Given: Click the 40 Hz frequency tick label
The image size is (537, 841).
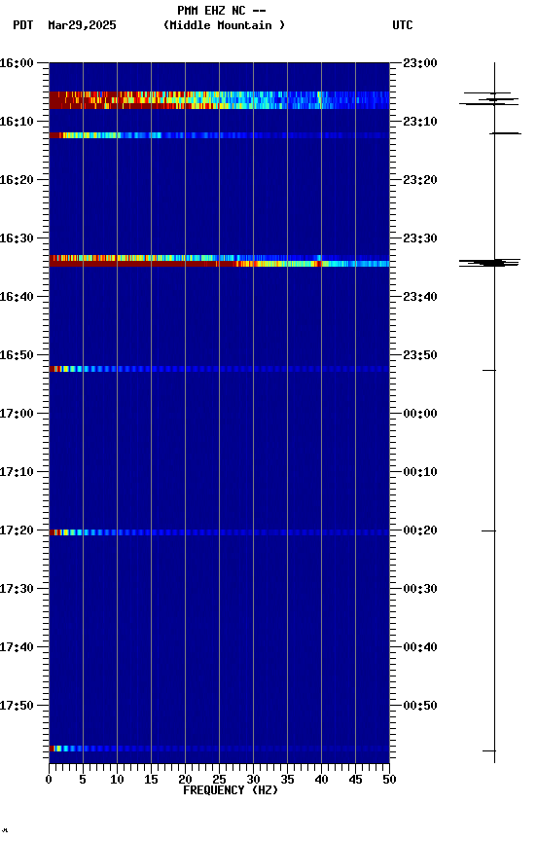Looking at the screenshot, I should pos(321,780).
